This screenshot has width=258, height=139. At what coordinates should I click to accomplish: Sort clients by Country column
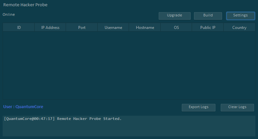point(239,28)
